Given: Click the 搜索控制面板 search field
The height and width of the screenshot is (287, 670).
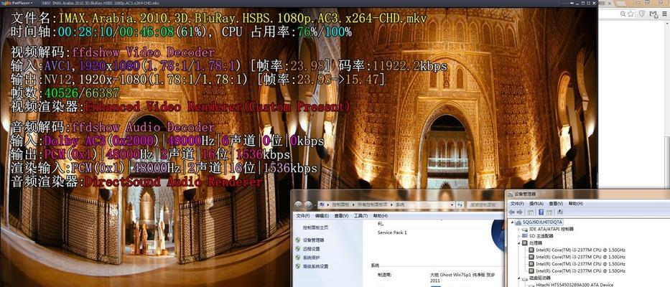Looking at the screenshot, I should click(x=485, y=205).
